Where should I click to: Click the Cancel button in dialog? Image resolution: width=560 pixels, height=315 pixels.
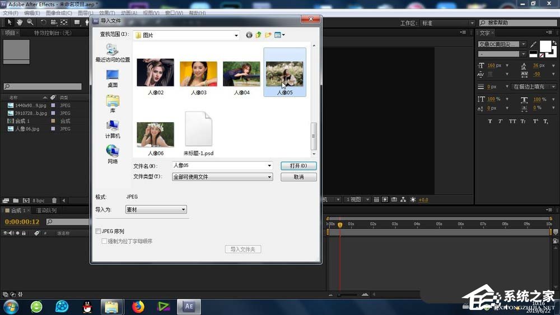pos(298,177)
